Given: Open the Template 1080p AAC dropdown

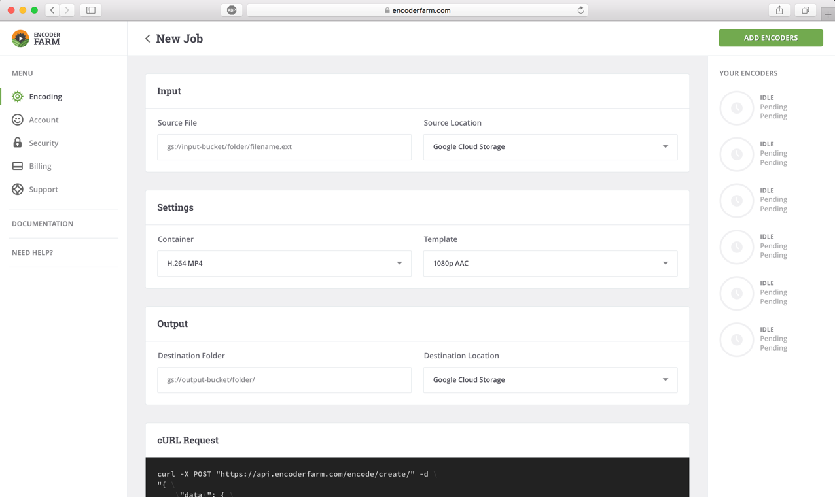Looking at the screenshot, I should point(550,264).
